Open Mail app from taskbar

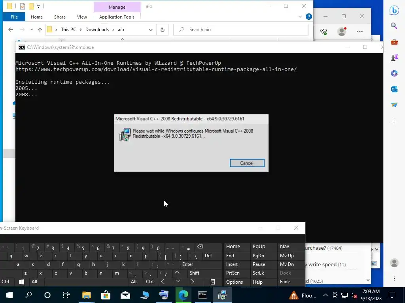click(125, 295)
